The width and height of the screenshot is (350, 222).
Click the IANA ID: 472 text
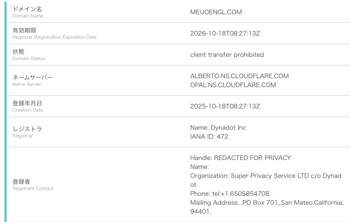(209, 136)
